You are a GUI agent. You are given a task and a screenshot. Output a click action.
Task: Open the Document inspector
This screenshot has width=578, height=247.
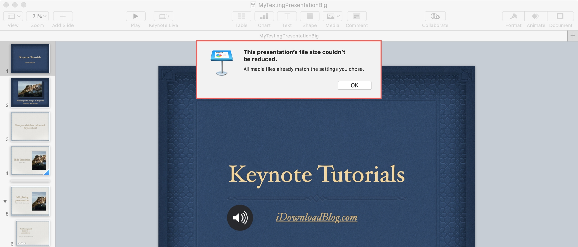(x=561, y=16)
